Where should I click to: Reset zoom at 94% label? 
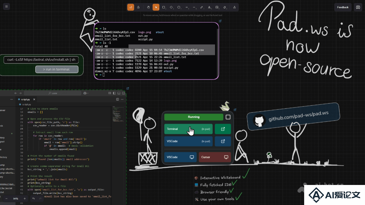[16, 199]
